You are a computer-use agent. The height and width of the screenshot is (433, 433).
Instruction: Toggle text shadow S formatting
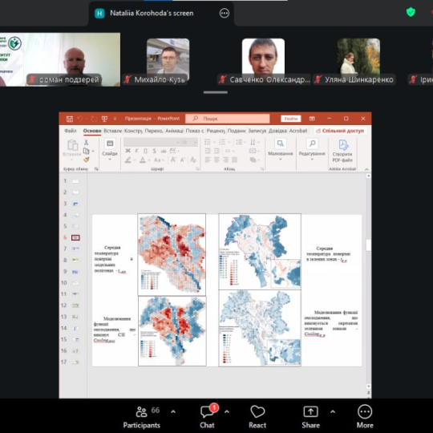tap(155, 151)
